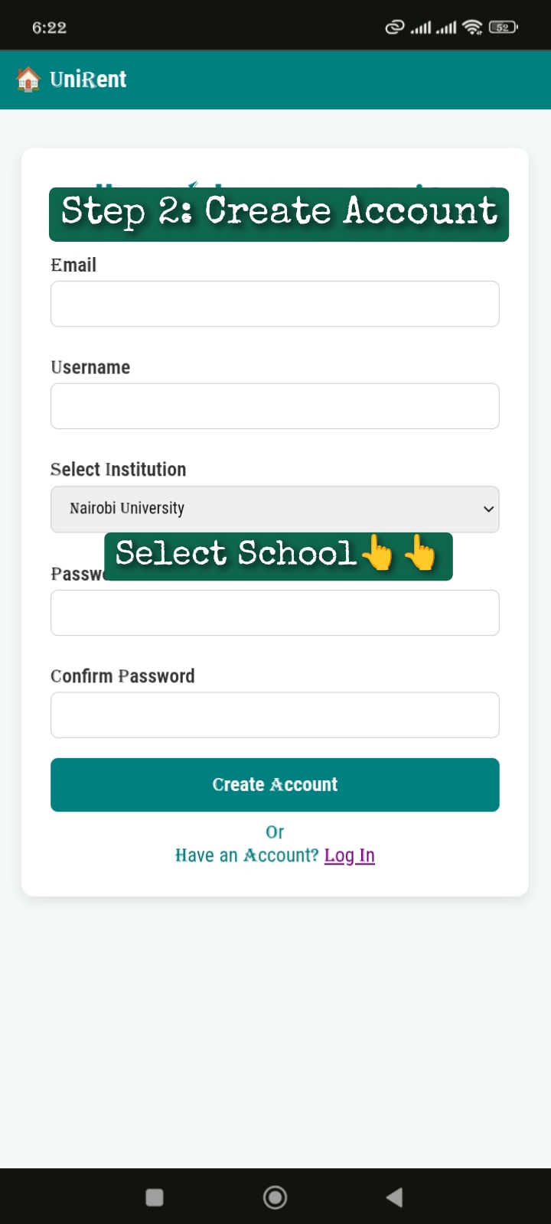Screen dimensions: 551x1224
Task: Tap the UniRent brand title
Action: click(x=88, y=80)
